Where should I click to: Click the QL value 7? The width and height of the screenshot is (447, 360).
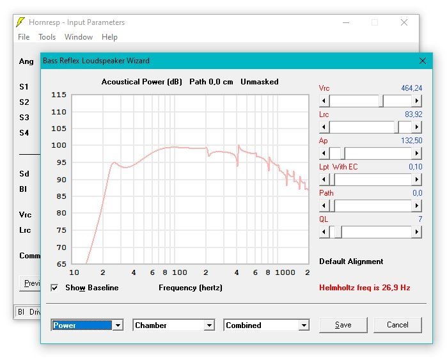420,219
